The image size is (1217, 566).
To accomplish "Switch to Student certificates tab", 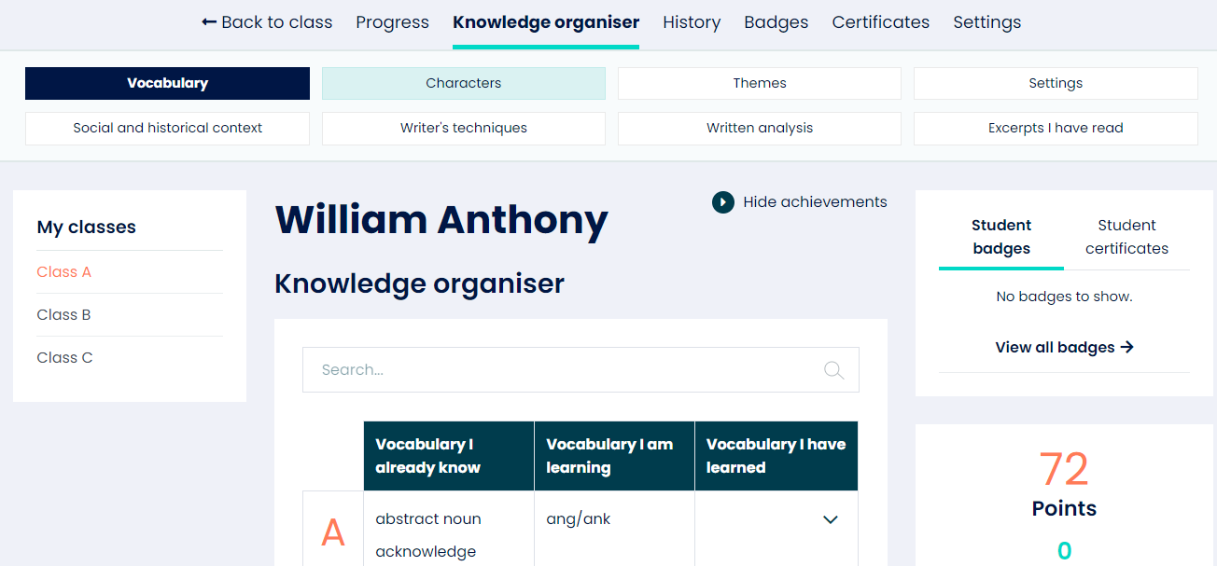I will pyautogui.click(x=1126, y=237).
